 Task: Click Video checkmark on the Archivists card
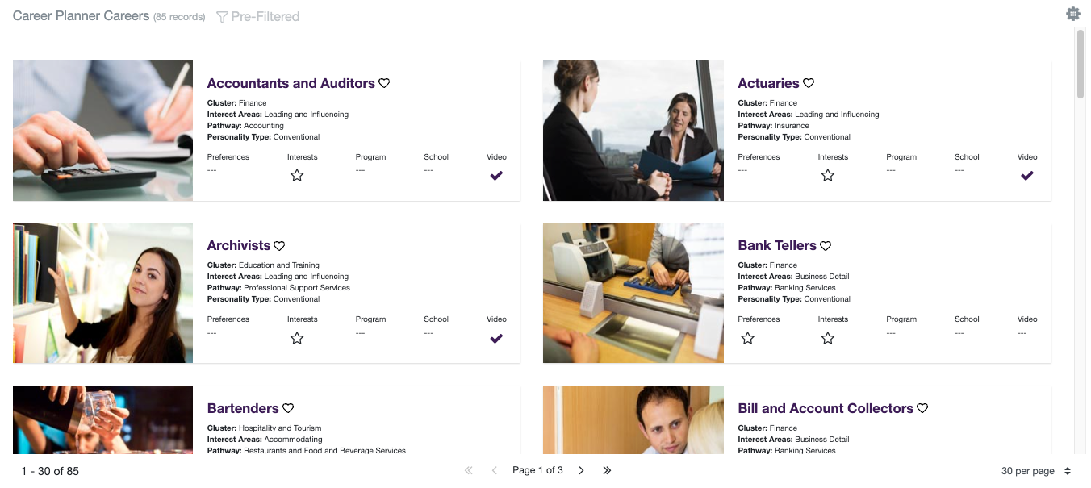pos(496,339)
